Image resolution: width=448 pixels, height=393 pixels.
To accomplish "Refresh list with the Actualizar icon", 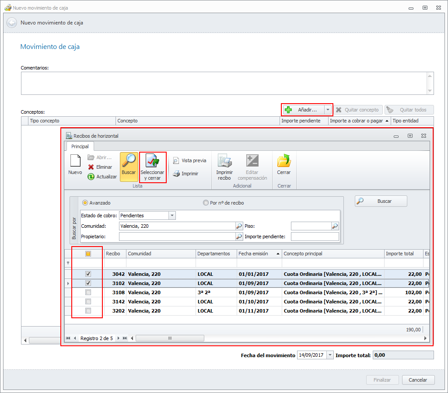I will (91, 177).
